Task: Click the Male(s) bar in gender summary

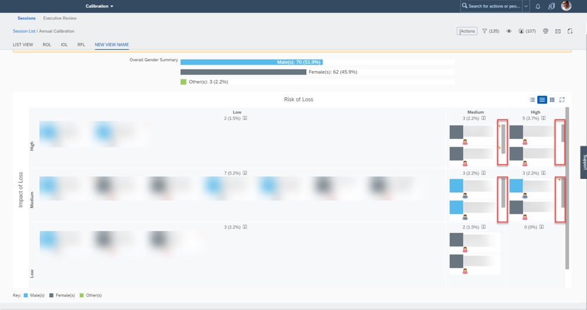Action: (x=252, y=62)
